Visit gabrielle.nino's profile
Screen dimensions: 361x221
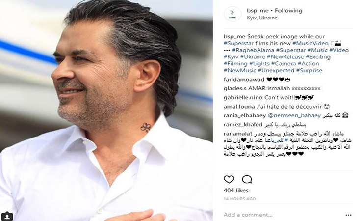click(x=243, y=97)
